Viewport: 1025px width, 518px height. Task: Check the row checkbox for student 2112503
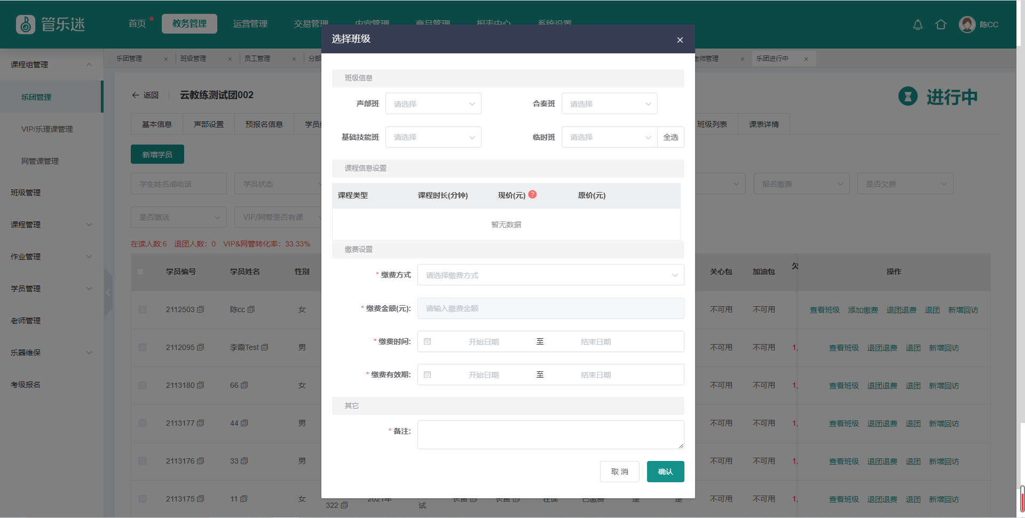point(143,309)
